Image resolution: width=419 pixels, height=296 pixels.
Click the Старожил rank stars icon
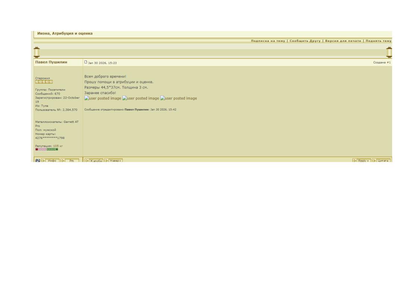[44, 81]
